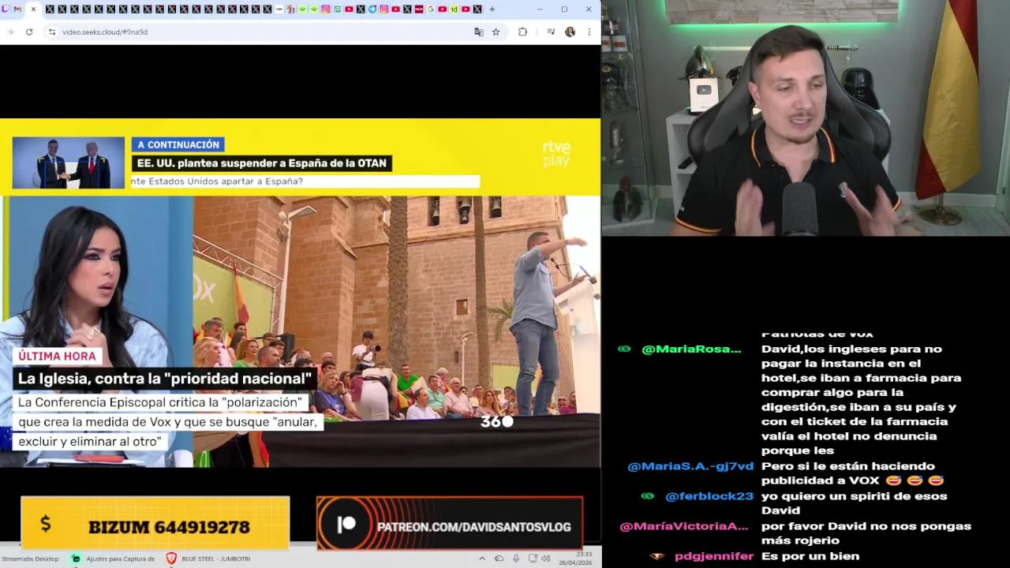
Task: Open the Telegram browser tab
Action: [372, 9]
